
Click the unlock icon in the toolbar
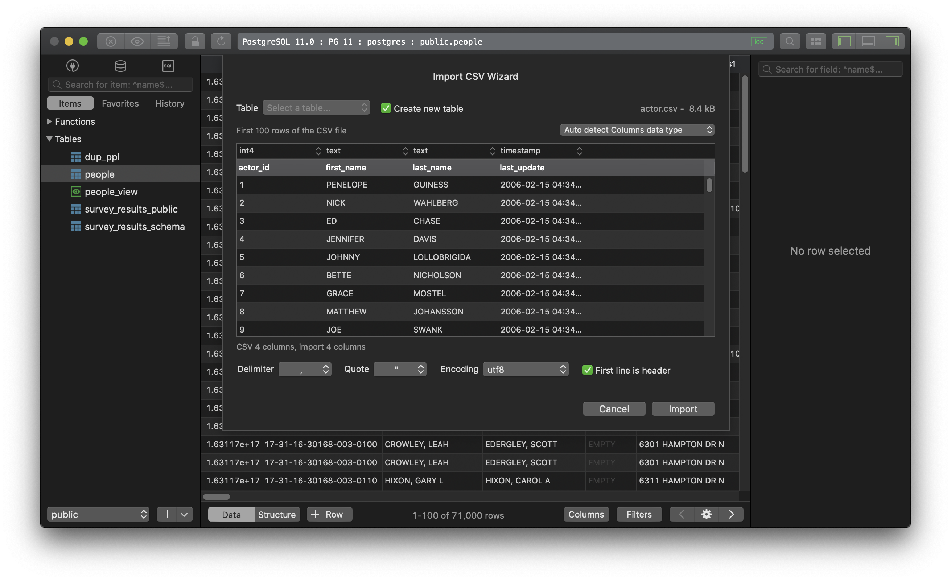195,41
